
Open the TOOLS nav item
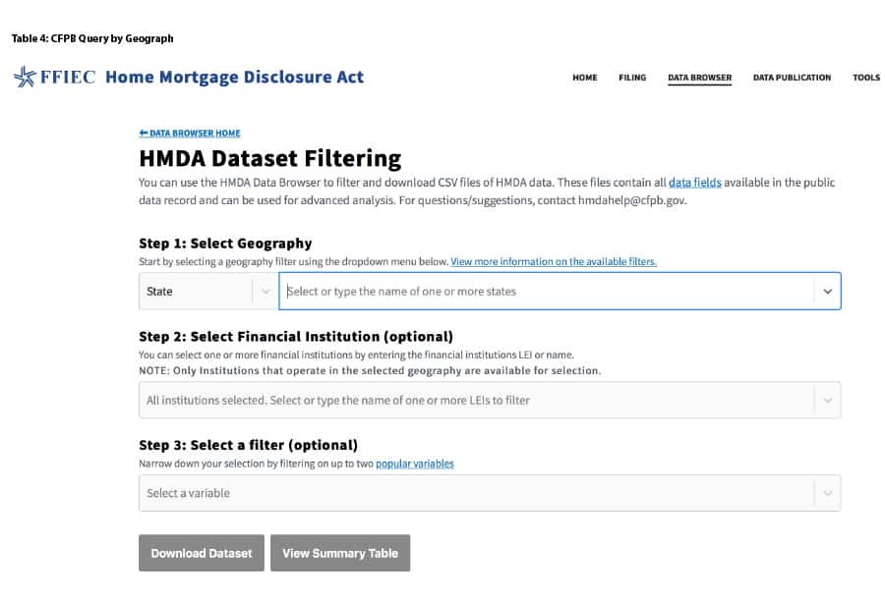866,78
